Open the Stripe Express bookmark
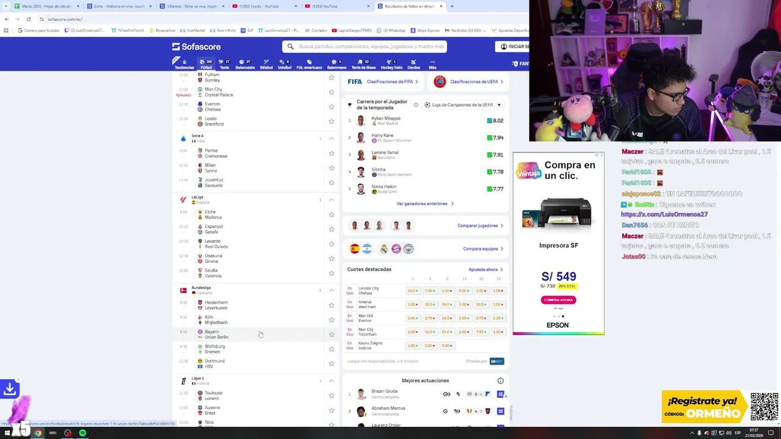781x439 pixels. click(x=425, y=30)
